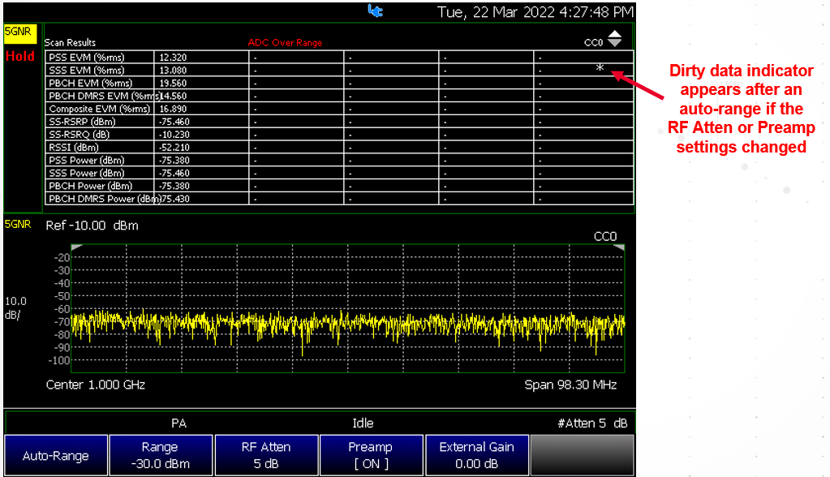
Task: Select the PBCH DMRS EVM (%rms) row label
Action: point(105,96)
